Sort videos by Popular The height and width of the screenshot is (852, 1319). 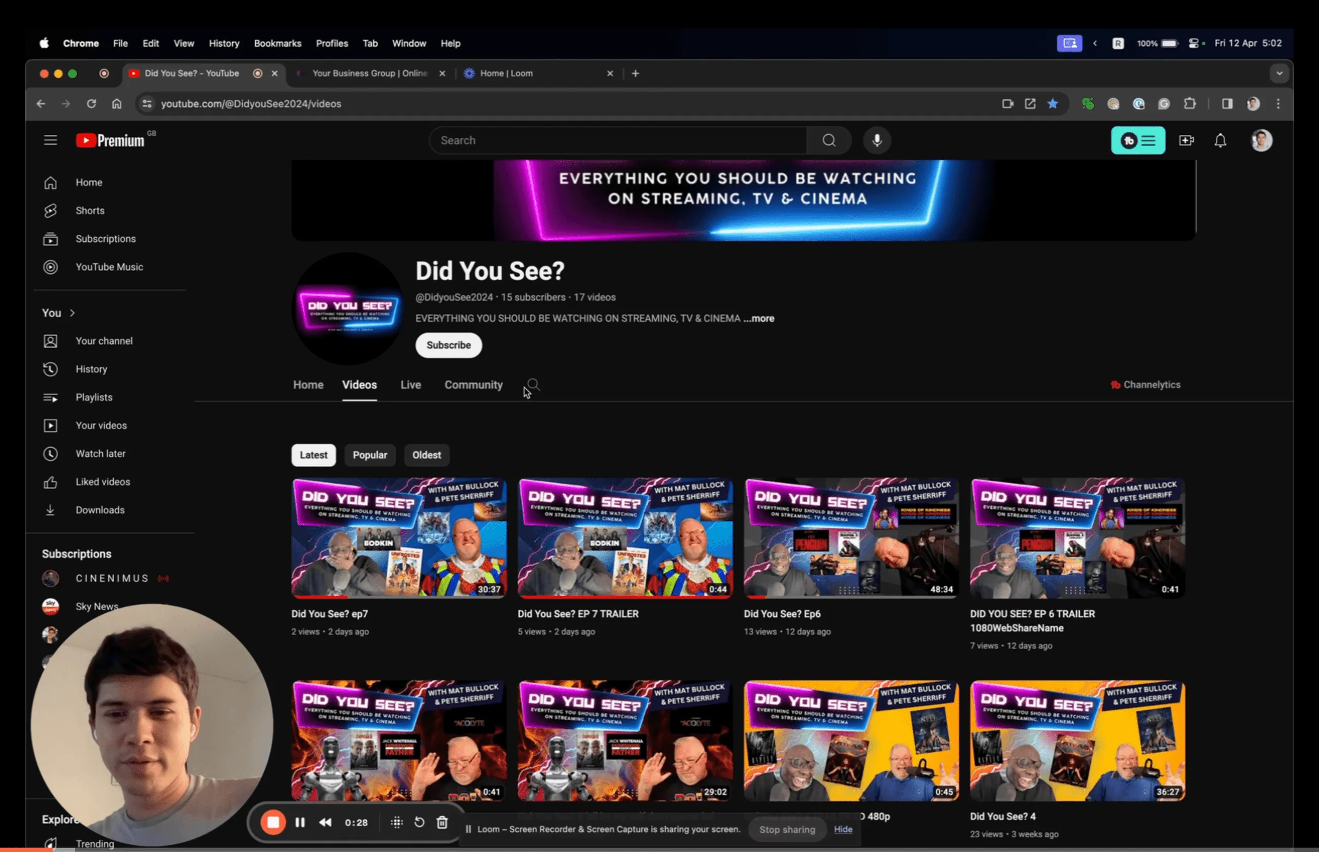[x=370, y=455]
